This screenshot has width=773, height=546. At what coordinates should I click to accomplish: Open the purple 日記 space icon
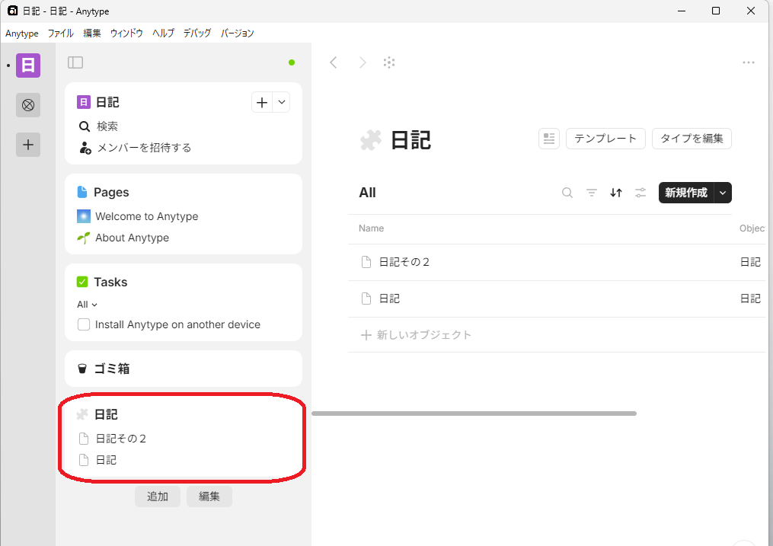28,65
